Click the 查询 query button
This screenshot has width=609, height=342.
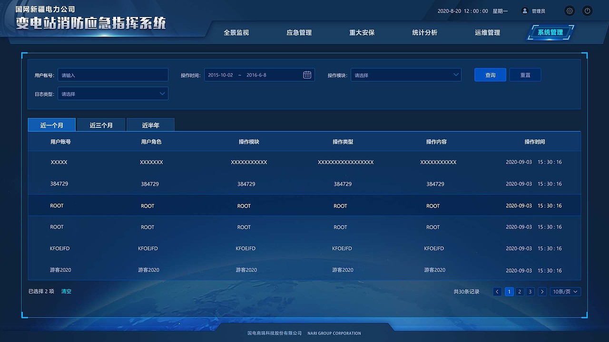tap(490, 75)
